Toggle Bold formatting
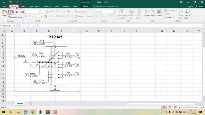 (x=26, y=16)
